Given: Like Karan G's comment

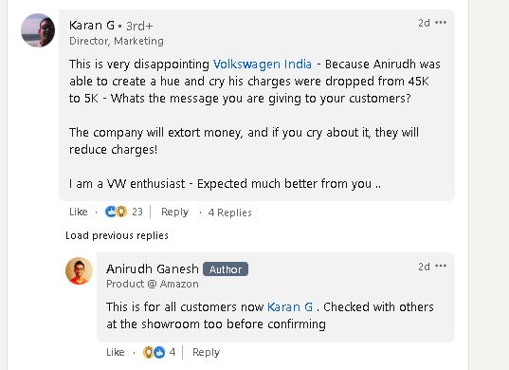Looking at the screenshot, I should 79,212.
